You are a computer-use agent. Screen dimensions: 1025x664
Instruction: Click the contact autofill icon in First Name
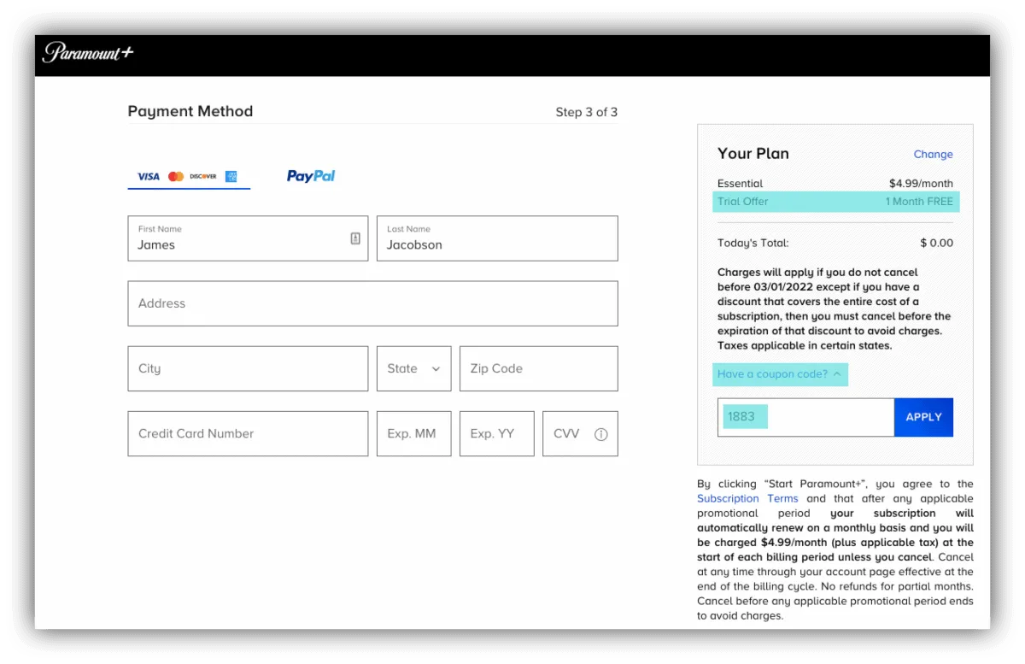coord(355,238)
